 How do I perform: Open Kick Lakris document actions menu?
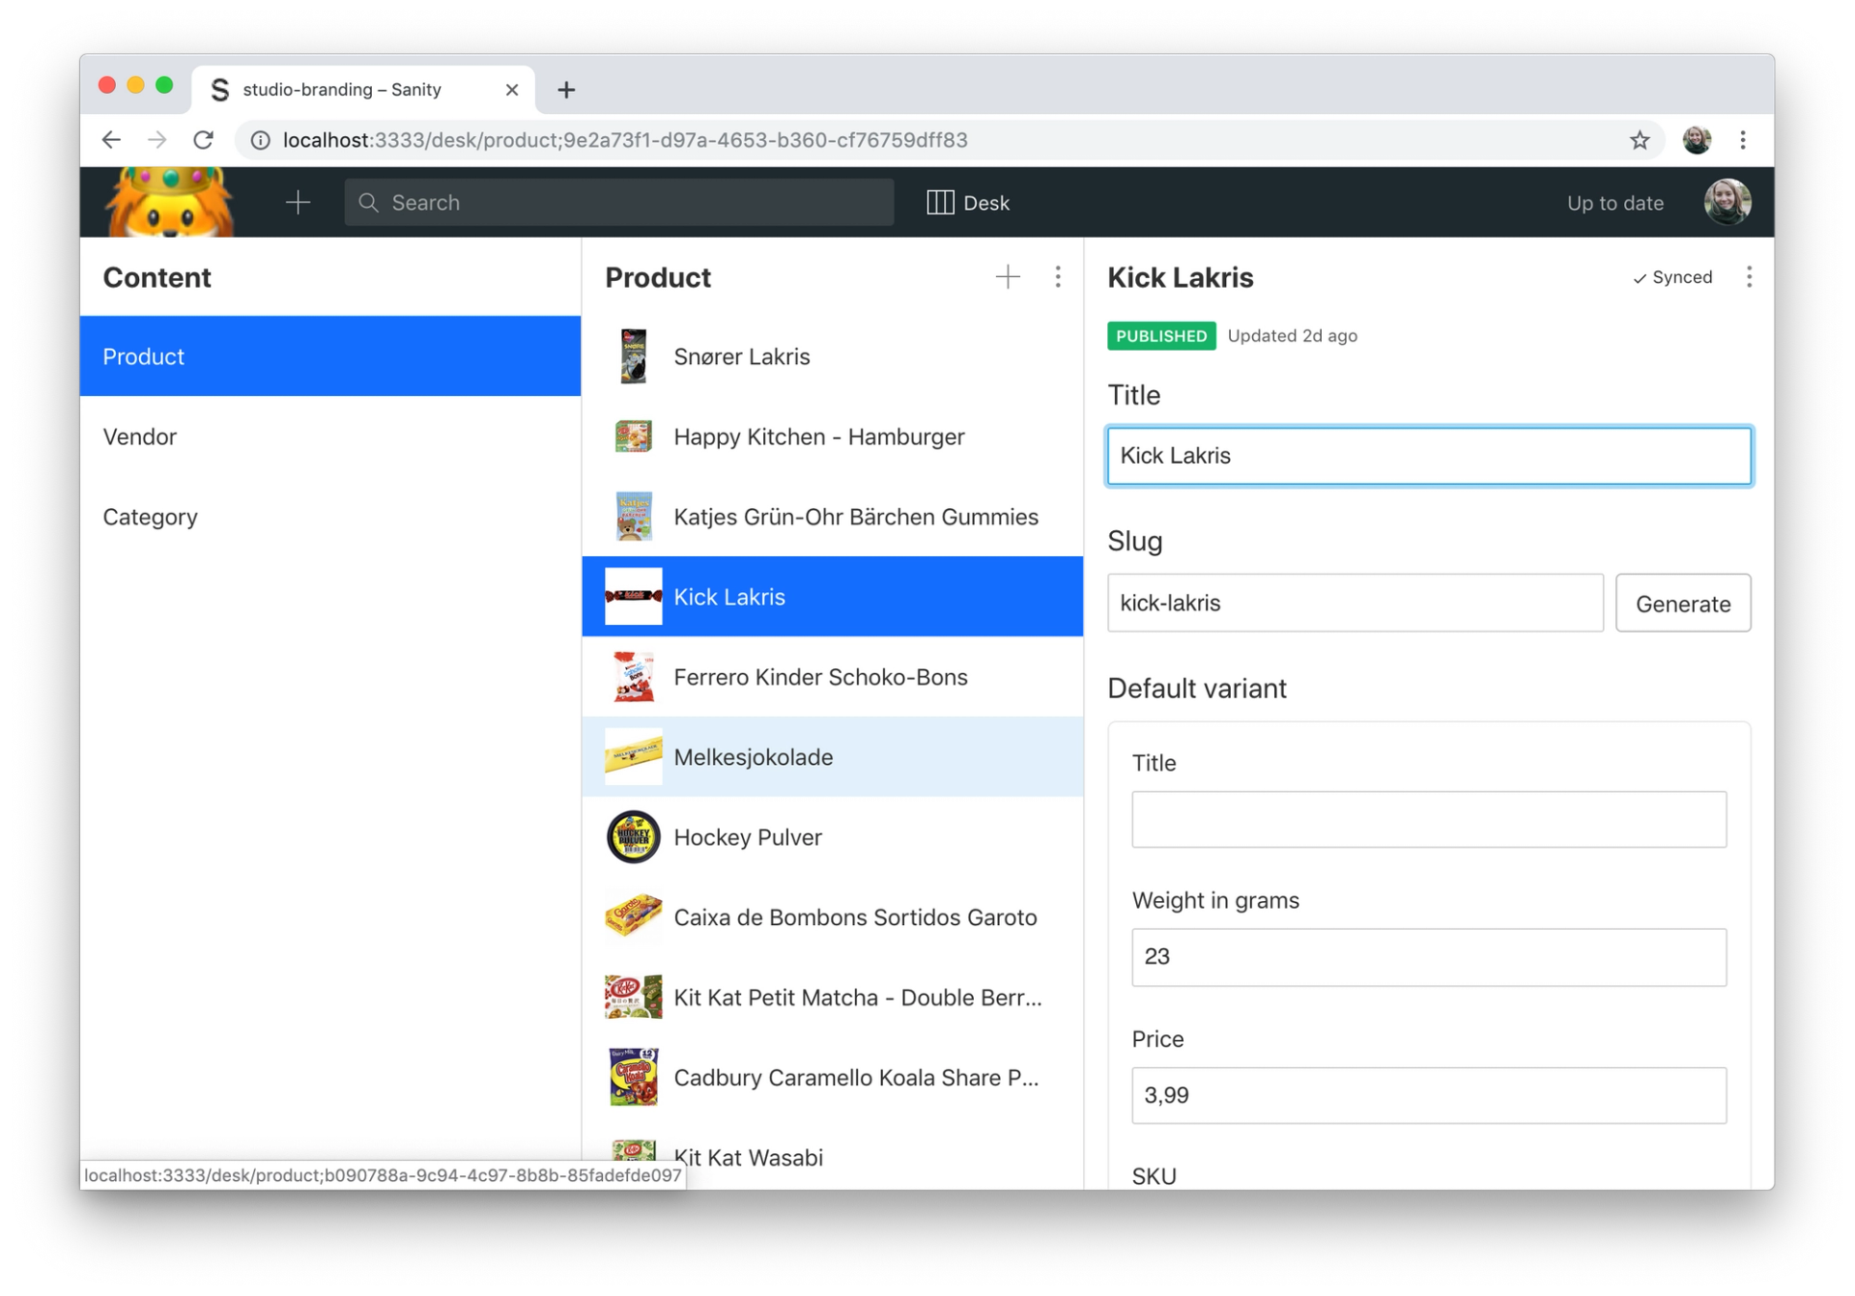click(x=1749, y=277)
